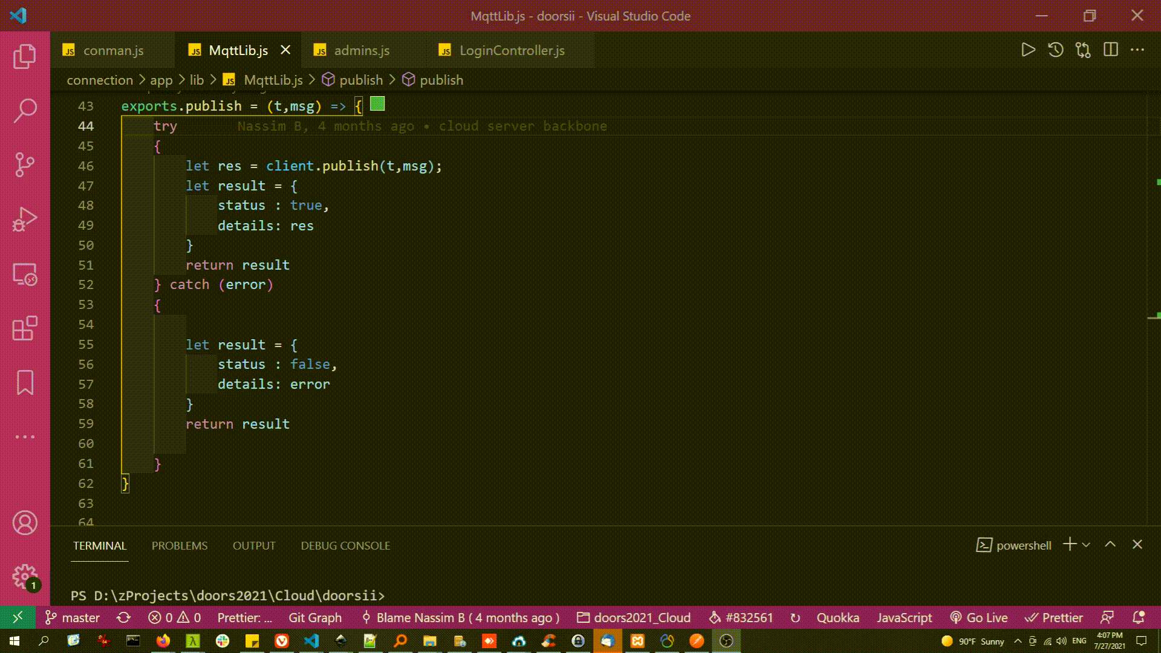The height and width of the screenshot is (653, 1161).
Task: Maximize the panel with the chevron
Action: click(x=1111, y=545)
